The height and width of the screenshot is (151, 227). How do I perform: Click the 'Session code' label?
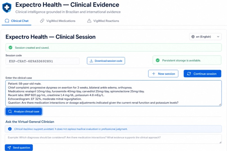click(14, 55)
